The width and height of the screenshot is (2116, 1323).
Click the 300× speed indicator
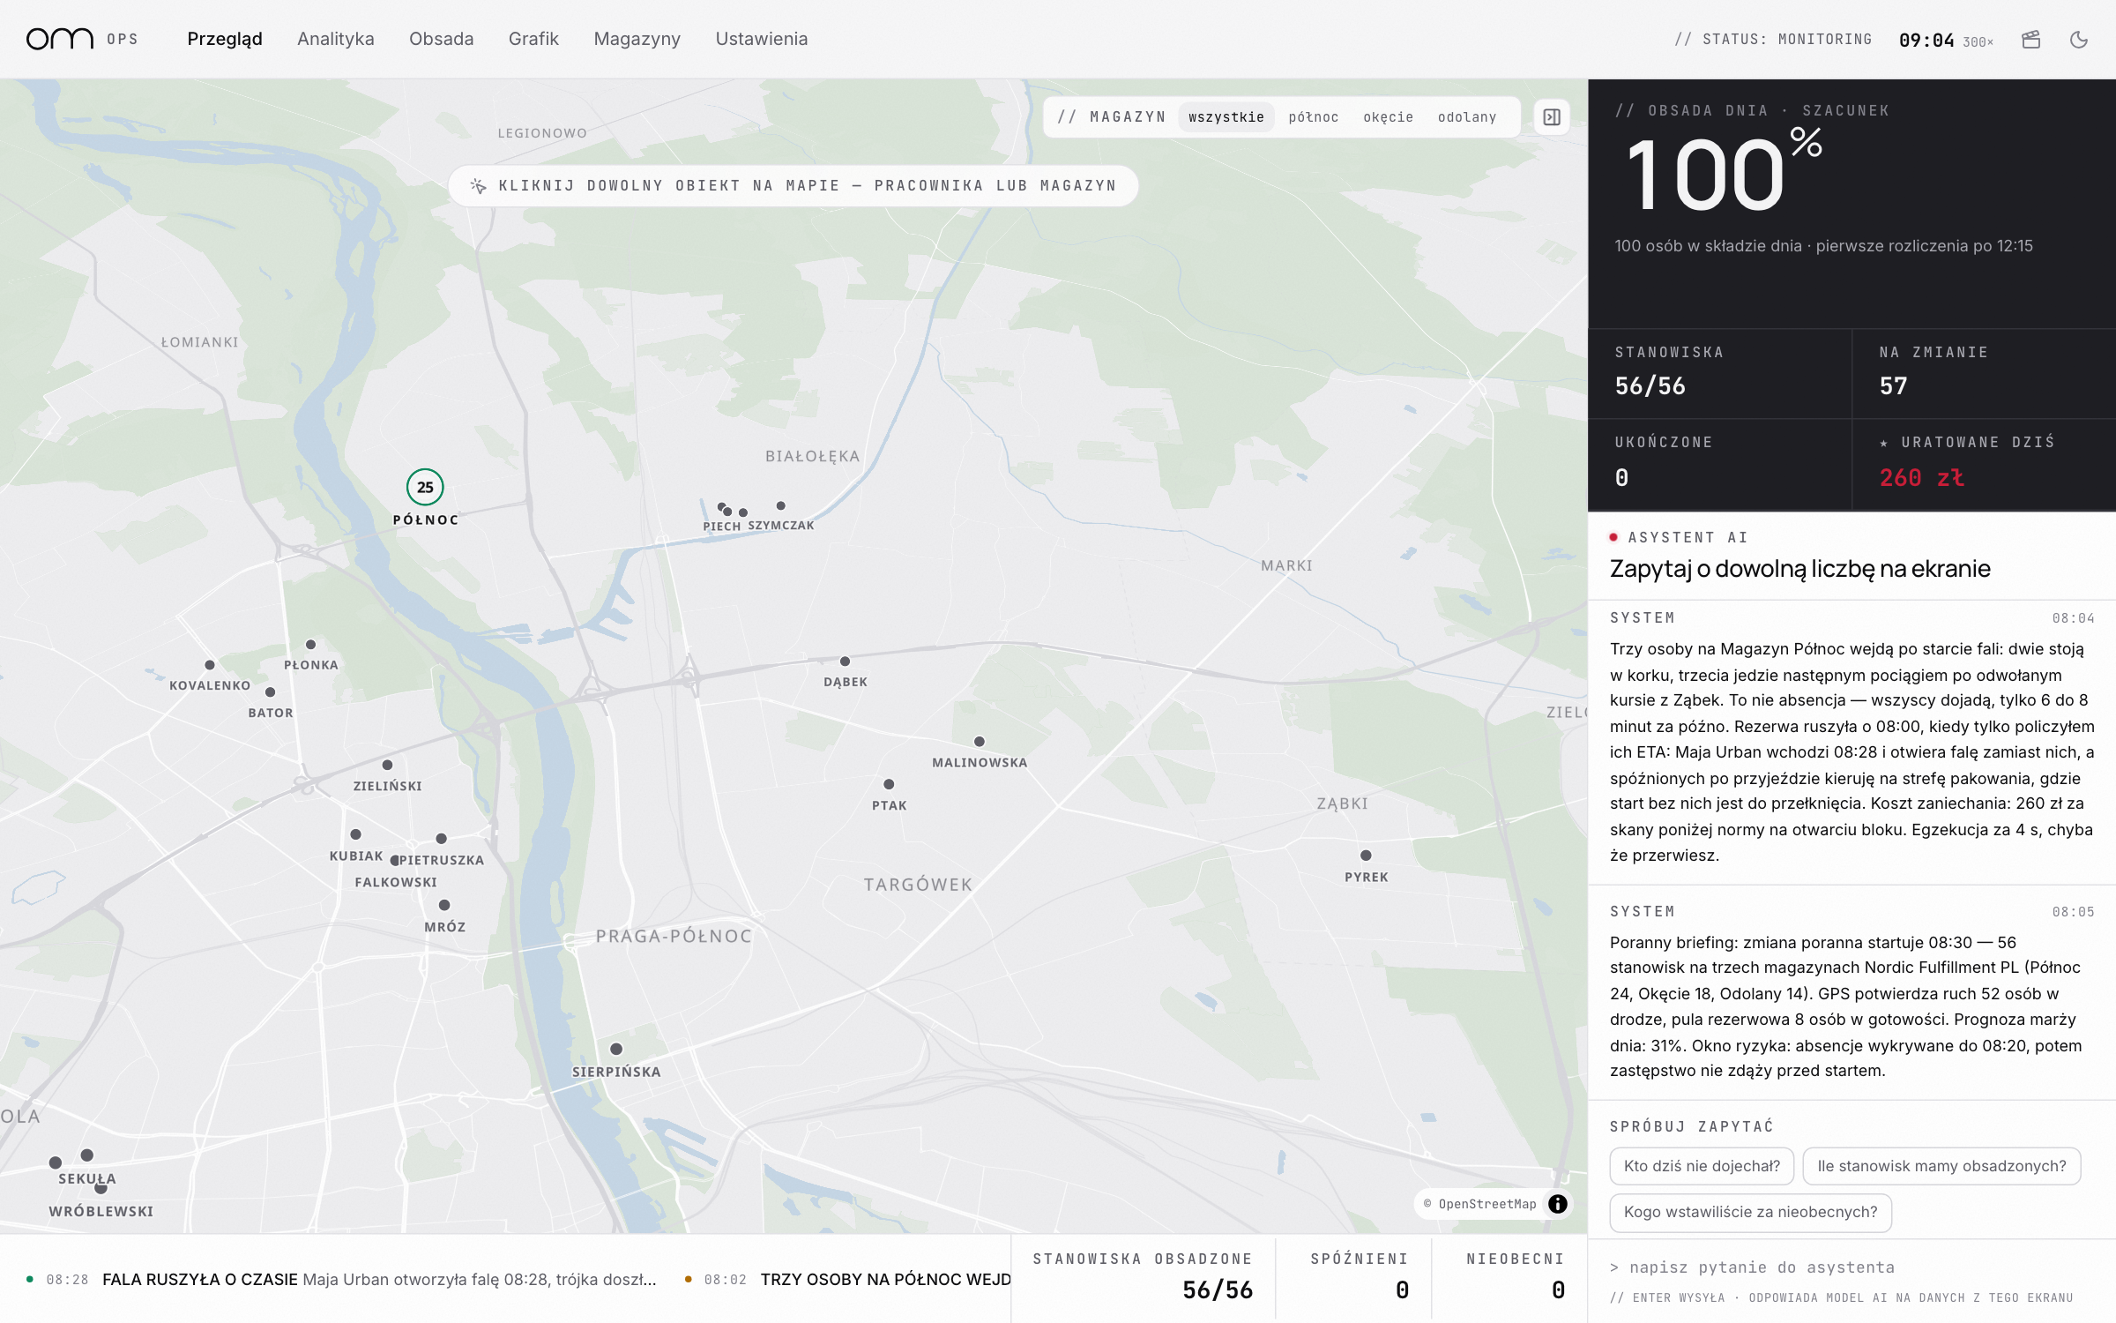coord(1978,41)
